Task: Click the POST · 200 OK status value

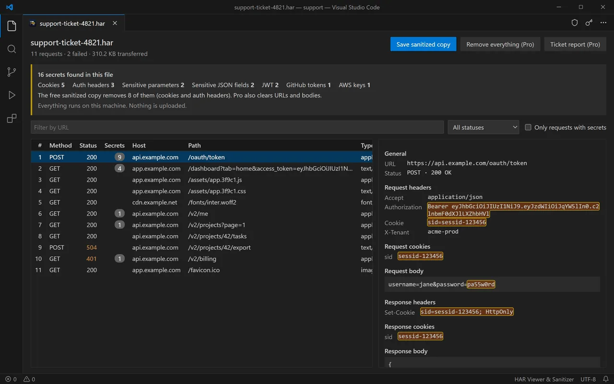Action: tap(429, 172)
